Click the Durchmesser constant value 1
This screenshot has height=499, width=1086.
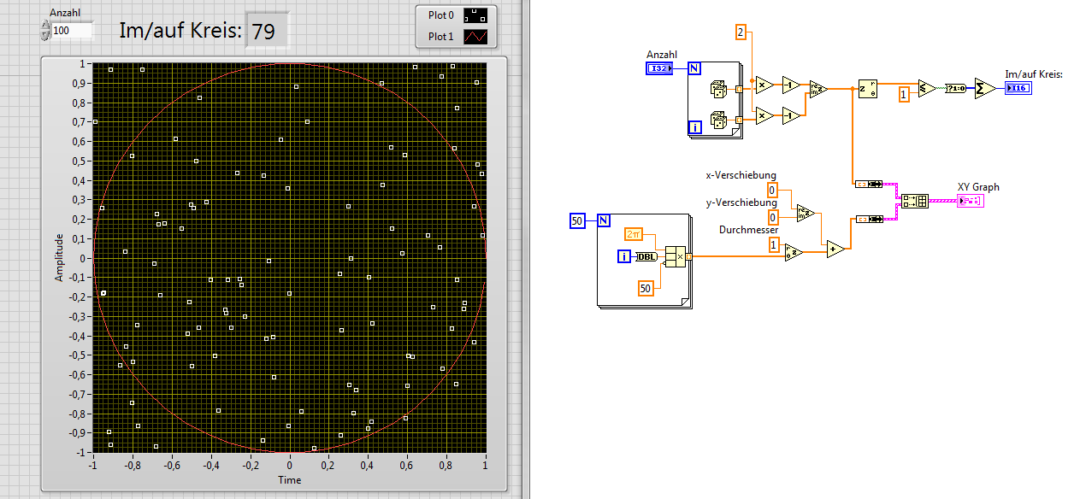pyautogui.click(x=775, y=245)
